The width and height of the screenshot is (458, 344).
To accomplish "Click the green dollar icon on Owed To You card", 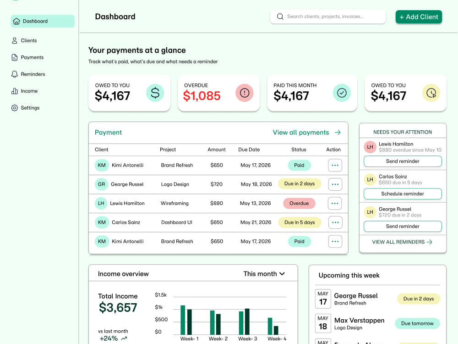I will [x=155, y=93].
